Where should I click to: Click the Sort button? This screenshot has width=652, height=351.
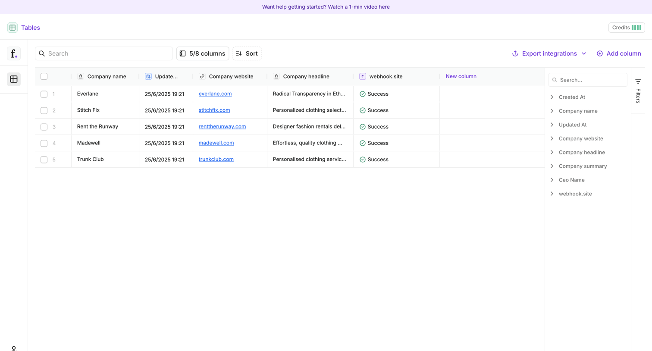pyautogui.click(x=247, y=53)
